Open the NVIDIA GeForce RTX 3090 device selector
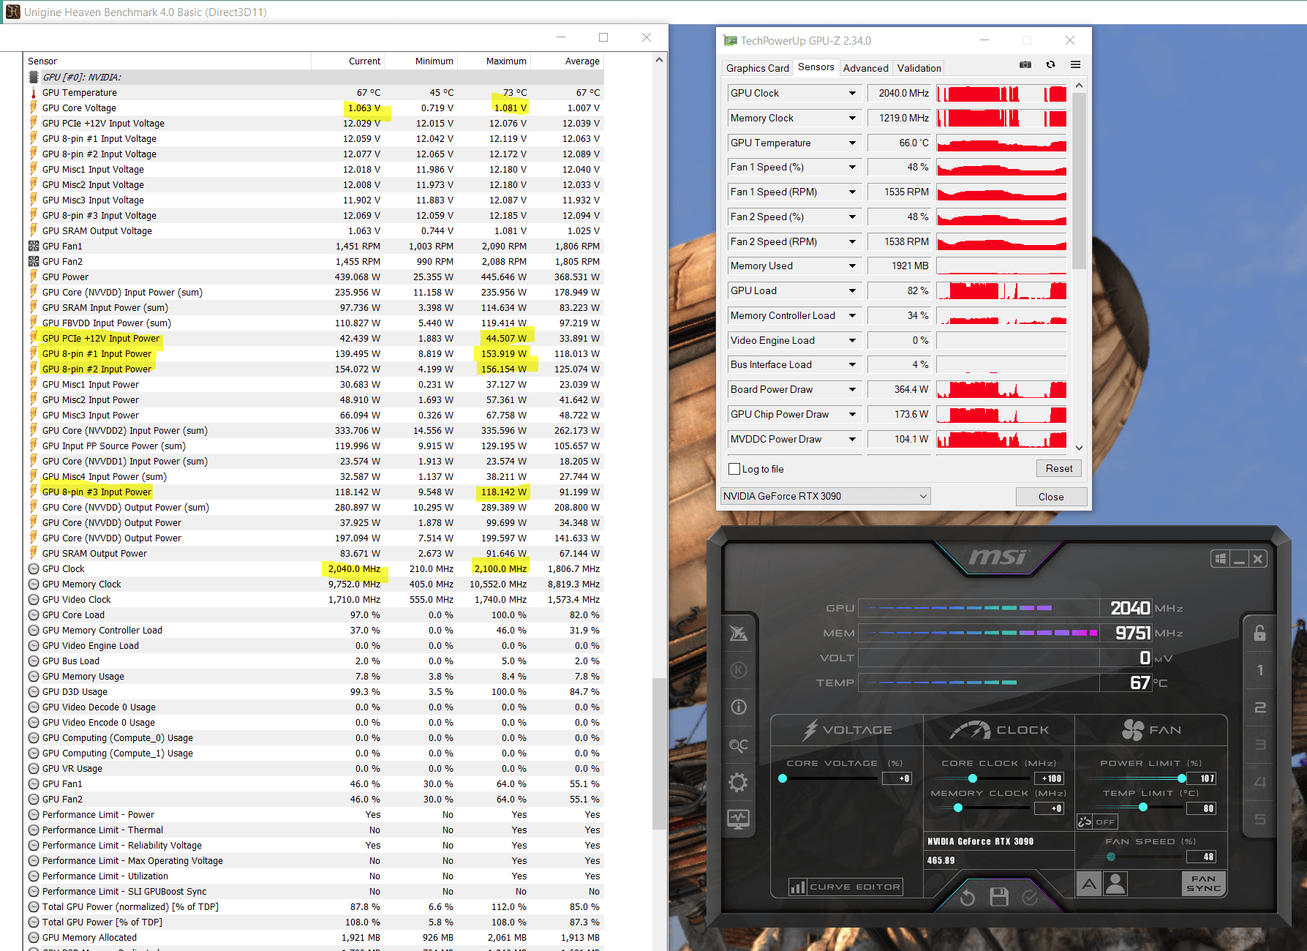The image size is (1307, 951). click(x=826, y=496)
